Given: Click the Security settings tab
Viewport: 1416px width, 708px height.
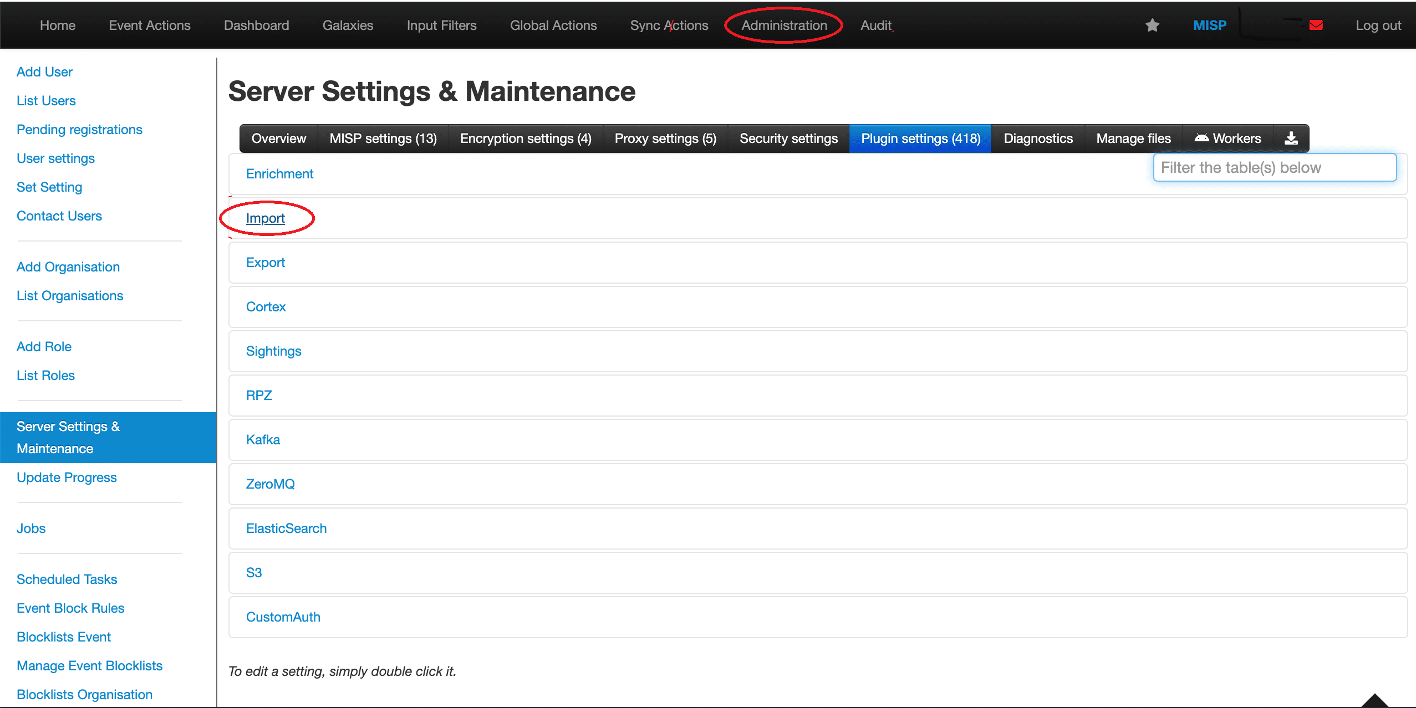Looking at the screenshot, I should pyautogui.click(x=789, y=138).
